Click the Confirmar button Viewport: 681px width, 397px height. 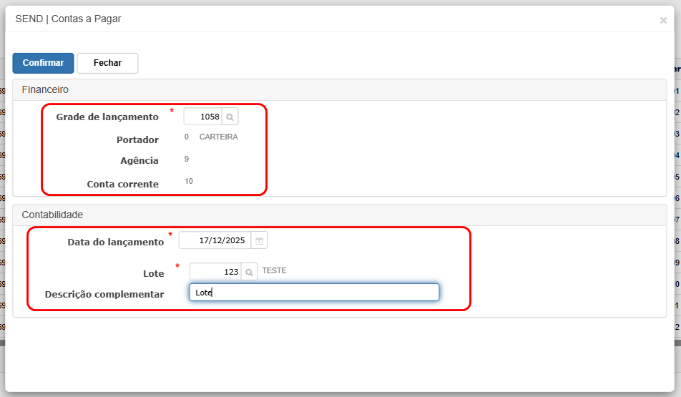[x=43, y=63]
